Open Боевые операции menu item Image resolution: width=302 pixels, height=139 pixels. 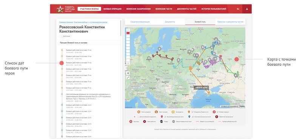(x=112, y=9)
